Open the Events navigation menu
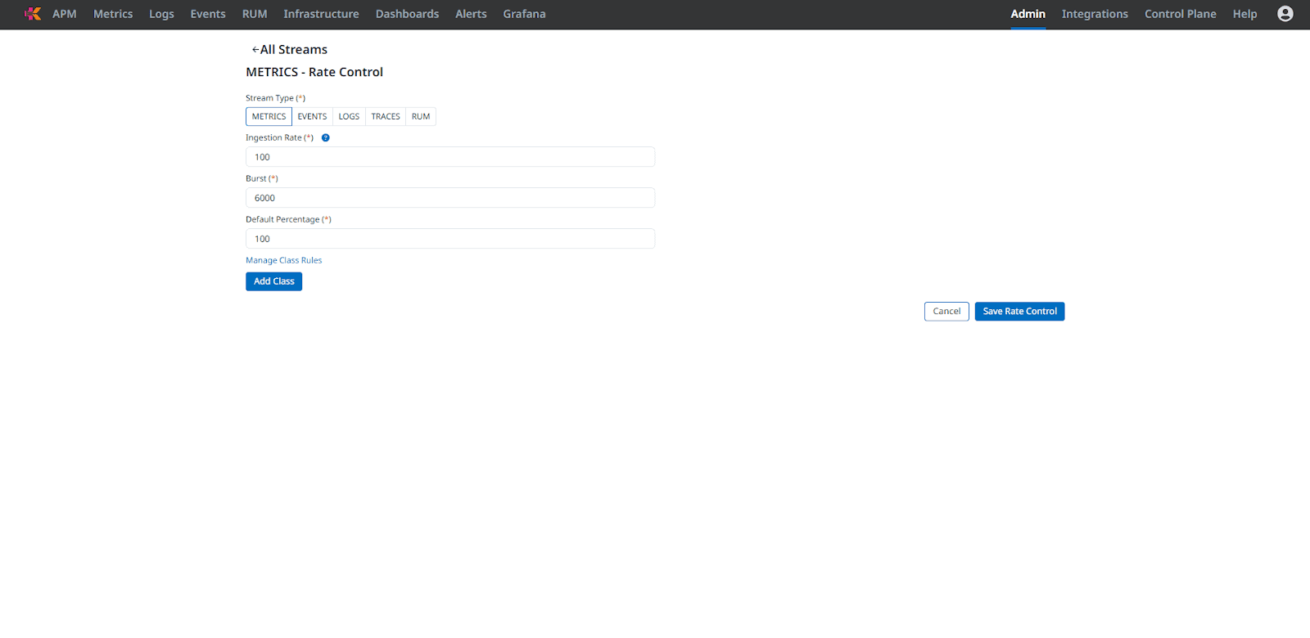This screenshot has height=638, width=1310. [208, 14]
